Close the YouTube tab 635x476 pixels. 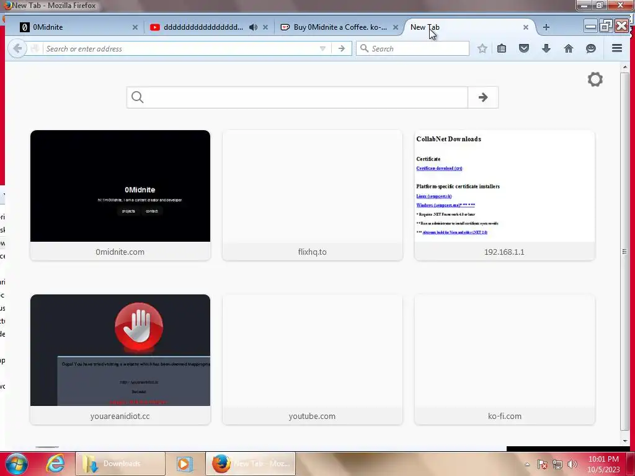point(265,27)
